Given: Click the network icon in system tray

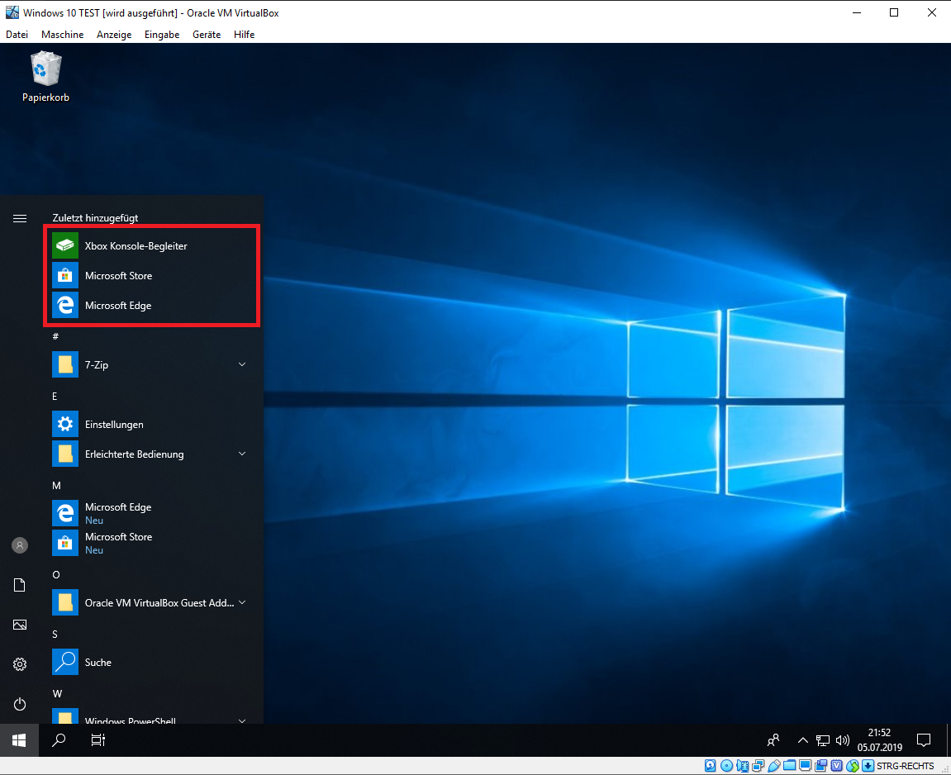Looking at the screenshot, I should (x=822, y=739).
